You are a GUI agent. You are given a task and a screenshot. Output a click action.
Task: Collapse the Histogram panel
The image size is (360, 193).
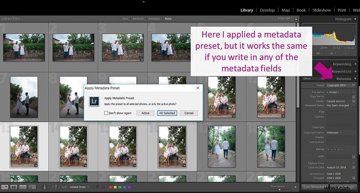coord(355,19)
